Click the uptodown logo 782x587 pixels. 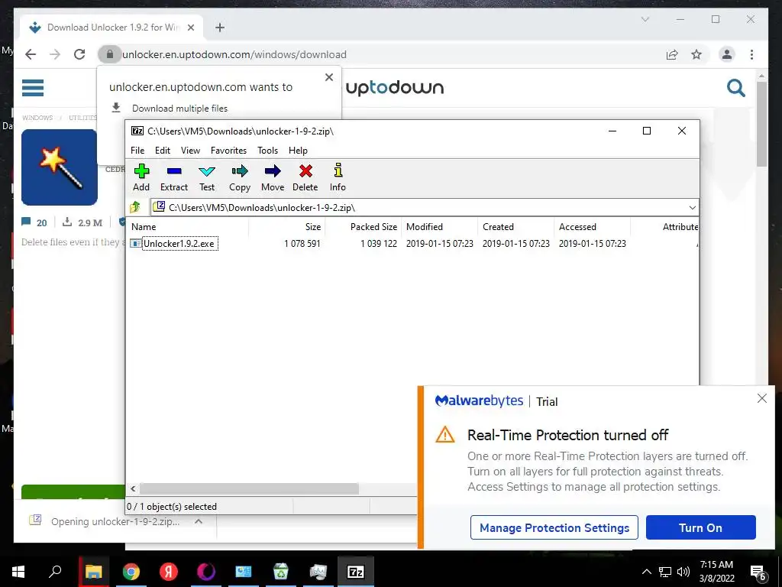[x=395, y=88]
